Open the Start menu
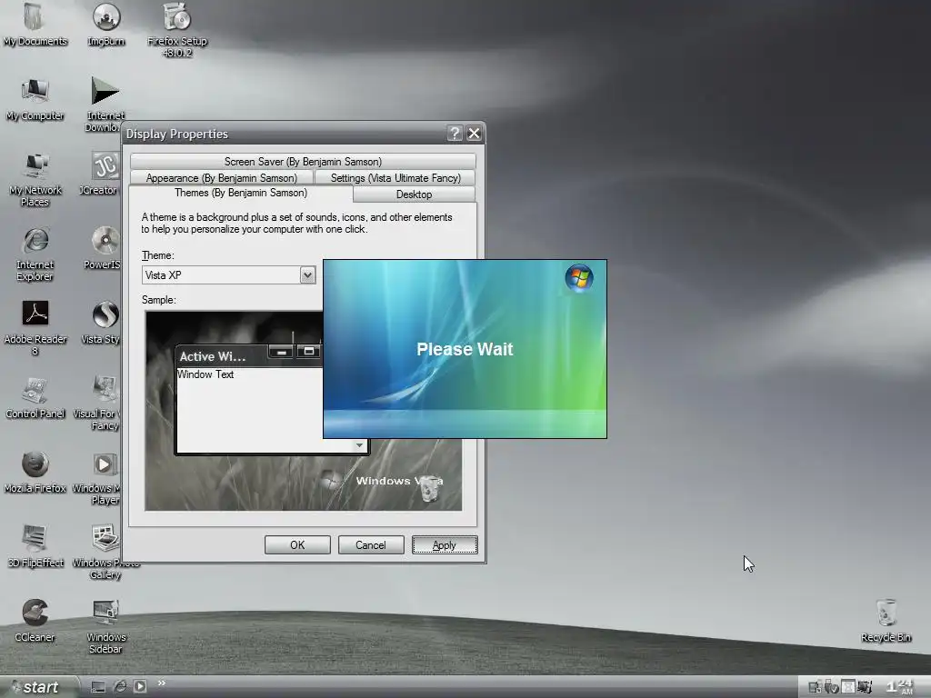This screenshot has width=931, height=698. pos(39,687)
